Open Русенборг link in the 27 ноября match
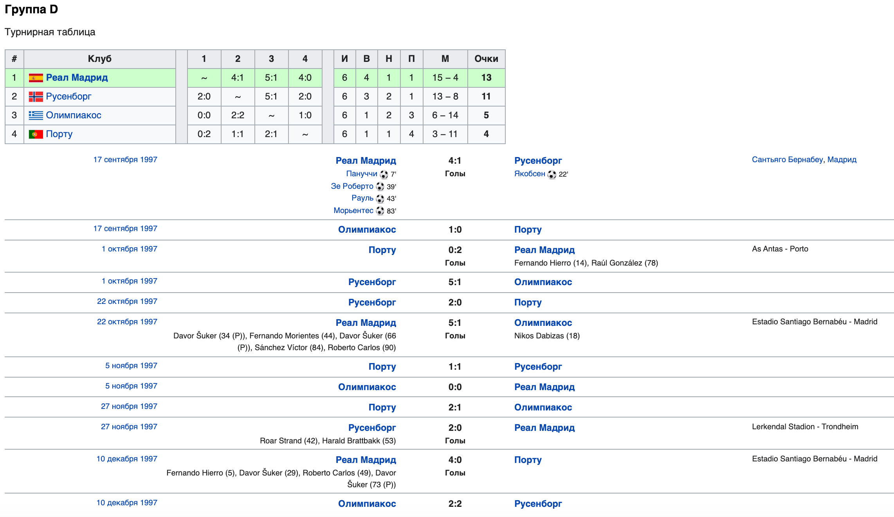This screenshot has height=517, width=894. pyautogui.click(x=372, y=428)
